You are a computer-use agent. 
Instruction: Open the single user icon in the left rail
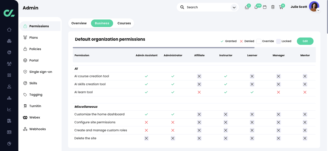(9, 87)
